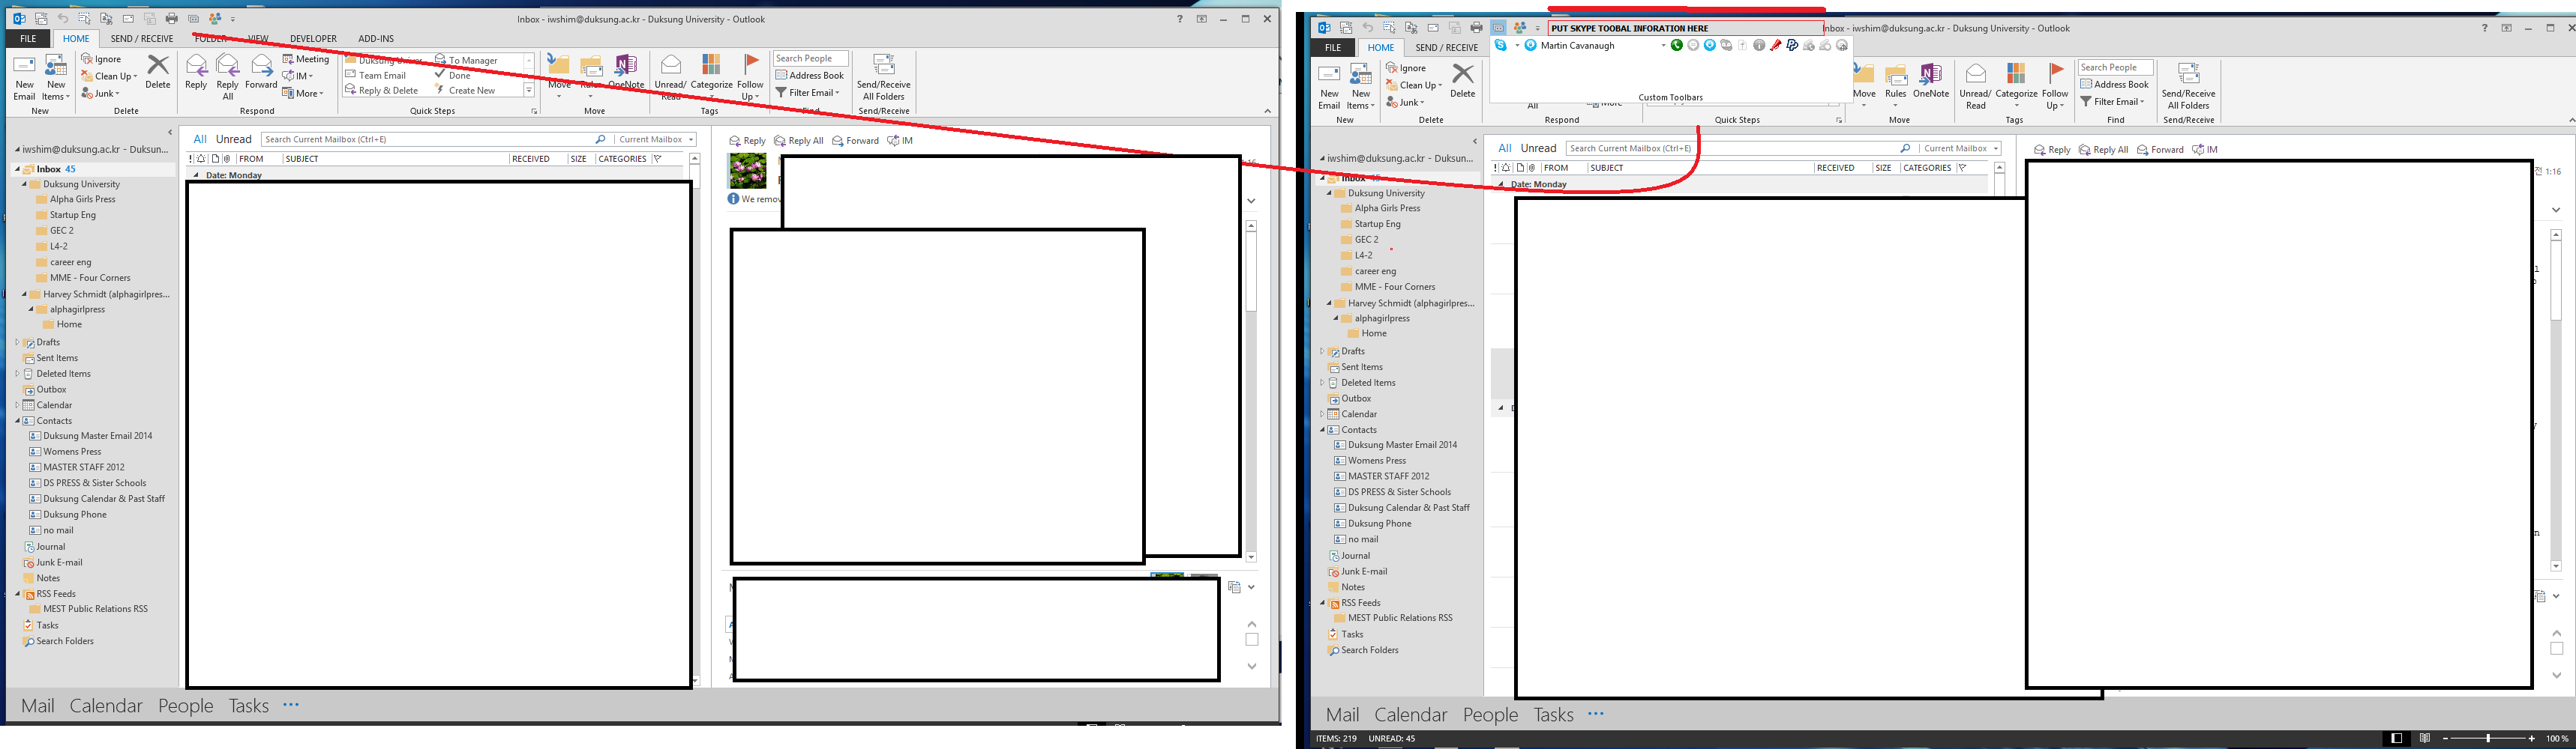The image size is (2576, 749).
Task: Open Martin Cavanaugh contact dropdown in Skype toolbar
Action: [x=1664, y=45]
